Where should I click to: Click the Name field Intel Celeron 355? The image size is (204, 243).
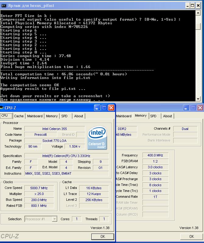coord(55,129)
